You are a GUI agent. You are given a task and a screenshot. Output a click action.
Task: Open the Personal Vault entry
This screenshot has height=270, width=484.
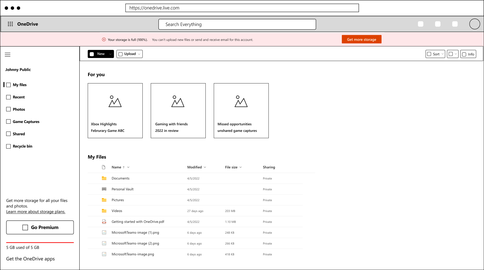[x=123, y=189]
